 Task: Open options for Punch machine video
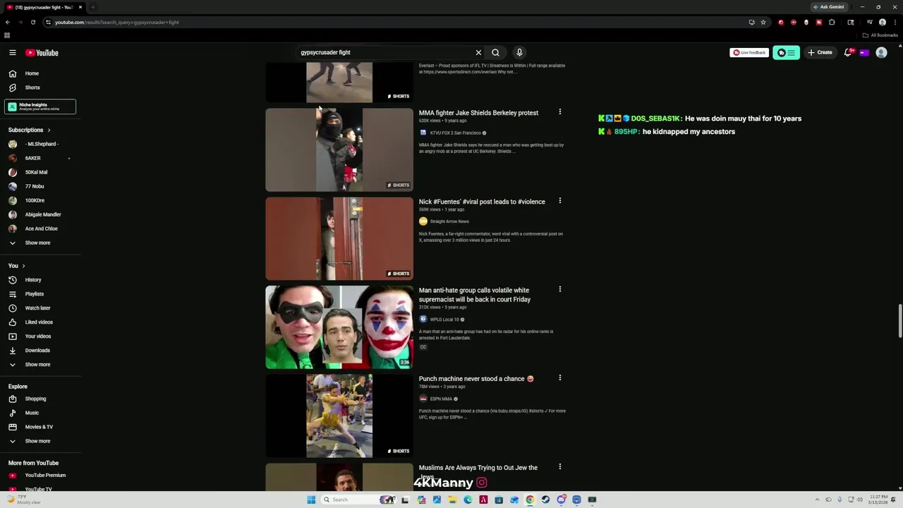[560, 378]
